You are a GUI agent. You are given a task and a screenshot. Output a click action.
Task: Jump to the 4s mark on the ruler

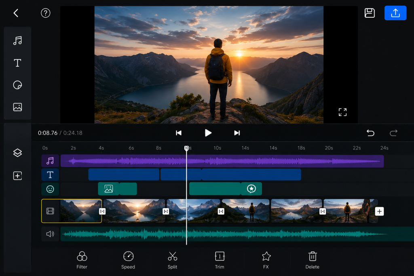[101, 148]
